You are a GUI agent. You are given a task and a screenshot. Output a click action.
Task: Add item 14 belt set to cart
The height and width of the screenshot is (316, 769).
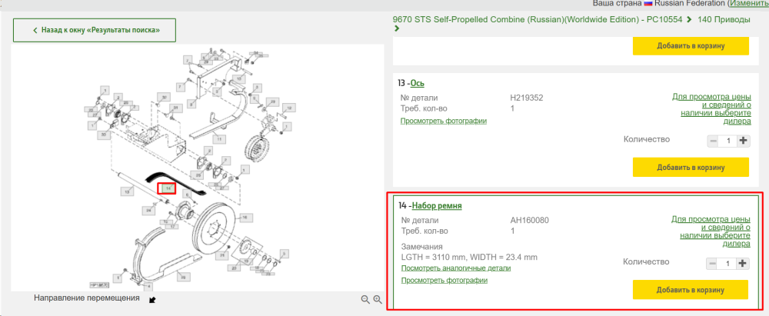pyautogui.click(x=690, y=290)
